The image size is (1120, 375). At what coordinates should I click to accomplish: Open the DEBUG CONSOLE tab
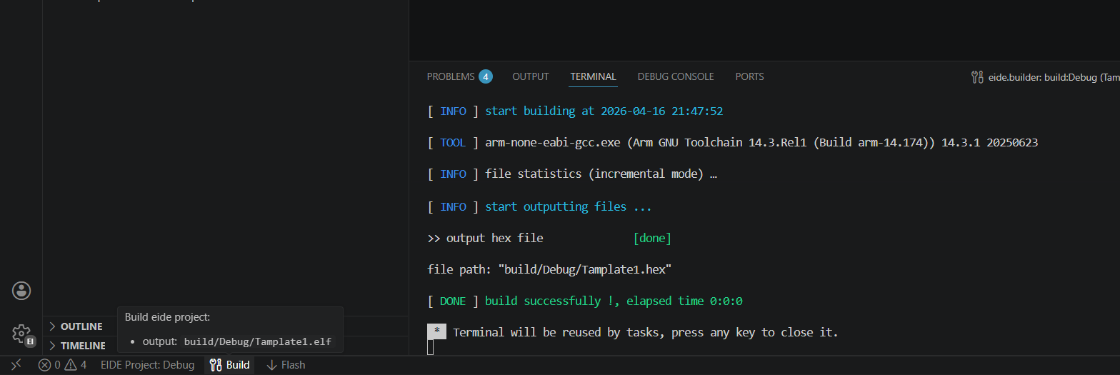(676, 76)
